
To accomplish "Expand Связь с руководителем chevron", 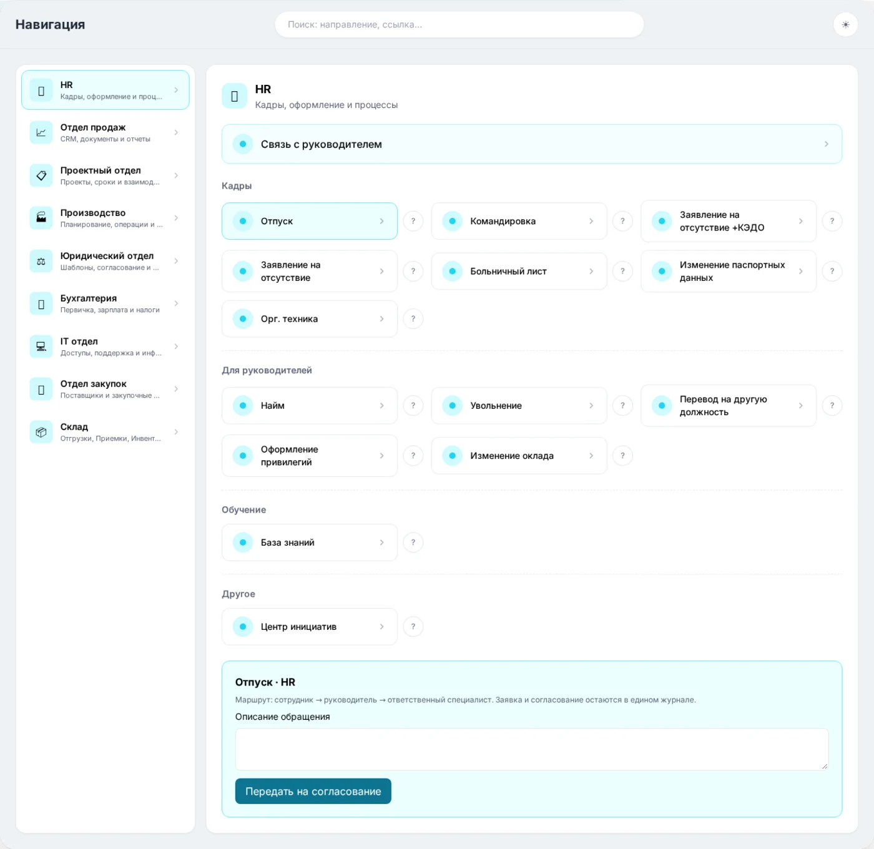I will pyautogui.click(x=827, y=144).
